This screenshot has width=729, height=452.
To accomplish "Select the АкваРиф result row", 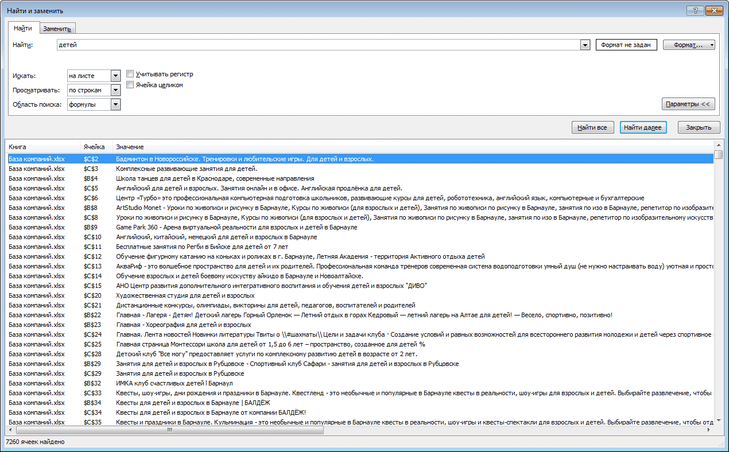I will [360, 266].
